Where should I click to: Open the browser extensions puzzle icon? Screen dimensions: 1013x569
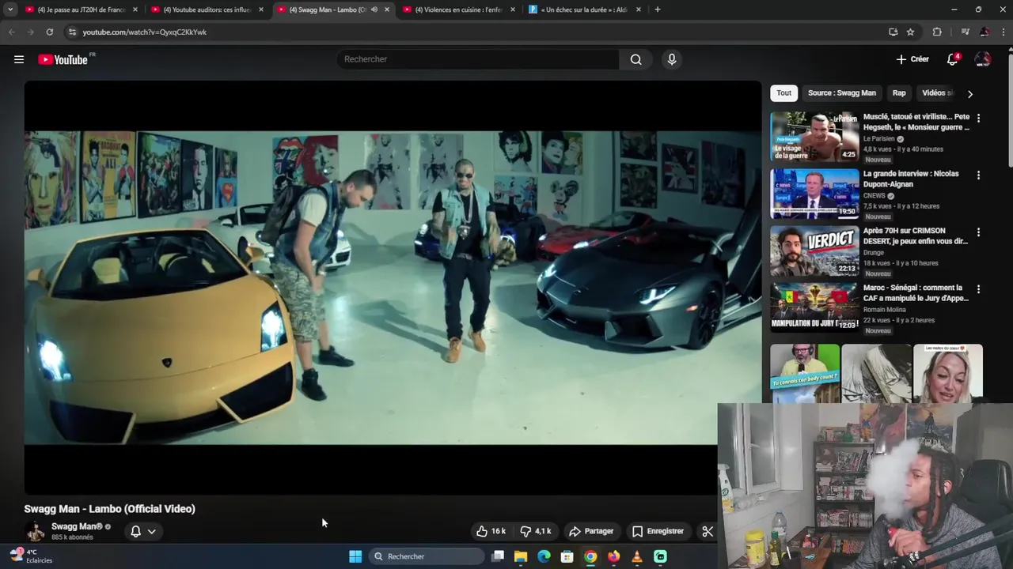(x=937, y=32)
